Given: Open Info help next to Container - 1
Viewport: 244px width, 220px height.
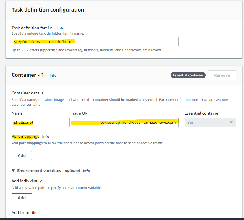Looking at the screenshot, I should (x=53, y=76).
